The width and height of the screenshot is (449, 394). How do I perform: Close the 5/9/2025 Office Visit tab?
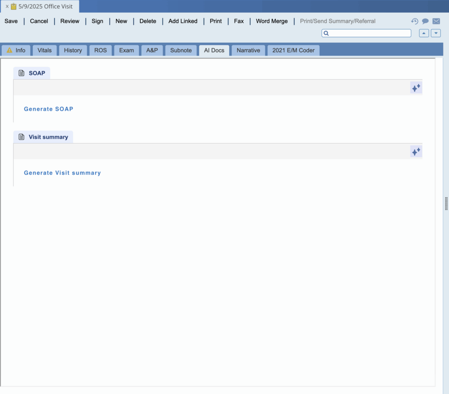[x=7, y=7]
